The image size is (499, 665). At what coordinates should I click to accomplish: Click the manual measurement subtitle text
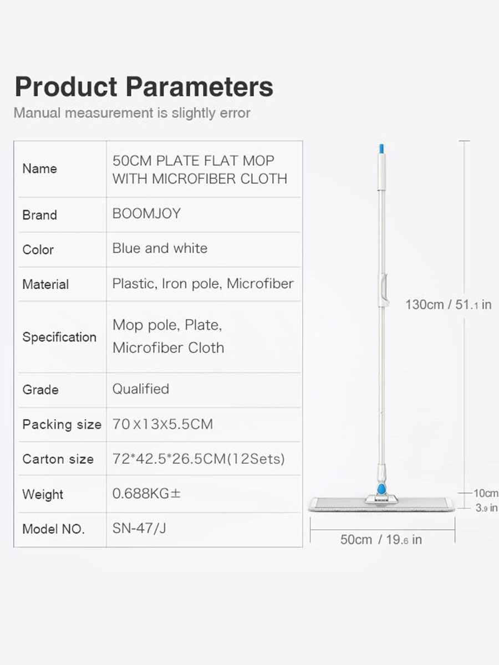132,112
